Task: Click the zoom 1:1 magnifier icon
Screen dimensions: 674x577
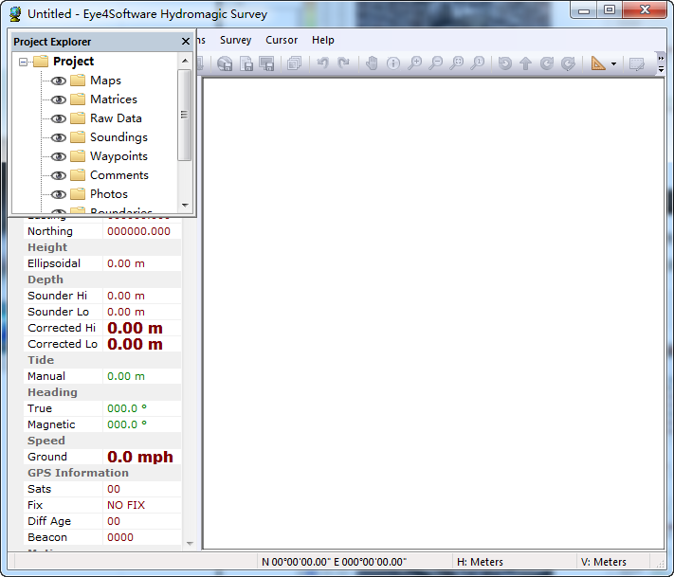Action: [x=478, y=63]
